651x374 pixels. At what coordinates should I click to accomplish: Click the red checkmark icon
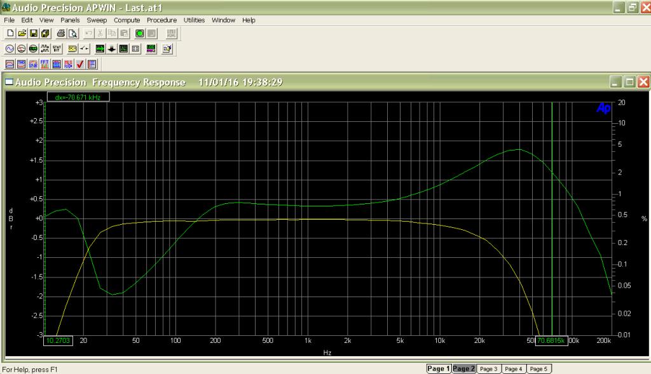(x=80, y=64)
